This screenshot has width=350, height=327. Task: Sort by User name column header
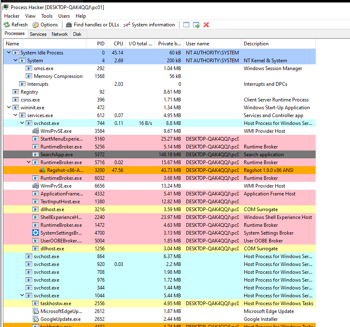212,44
